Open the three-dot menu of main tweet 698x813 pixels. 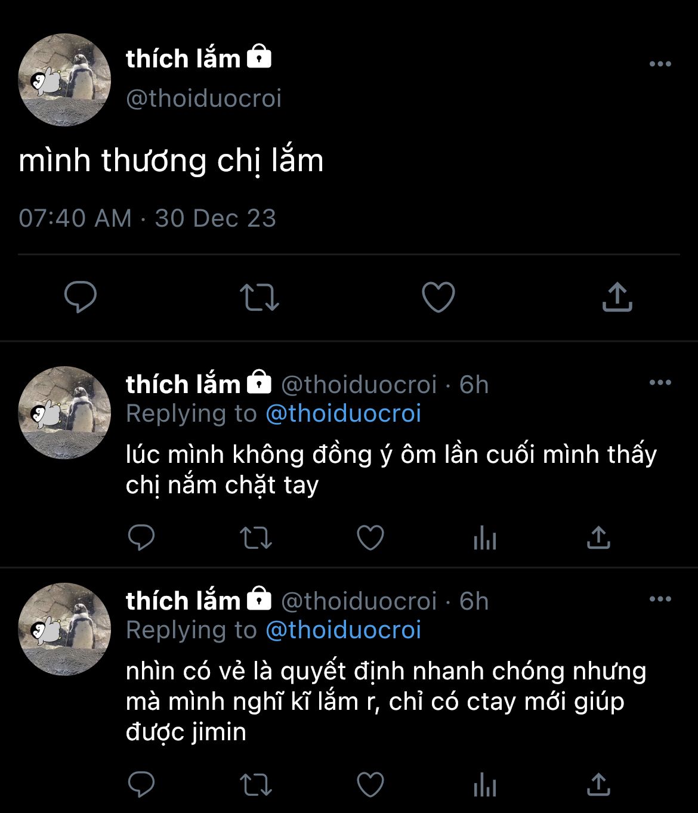coord(660,64)
